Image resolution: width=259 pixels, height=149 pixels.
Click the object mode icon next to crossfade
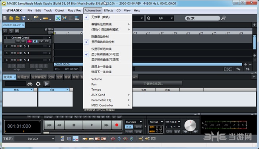click(65, 18)
